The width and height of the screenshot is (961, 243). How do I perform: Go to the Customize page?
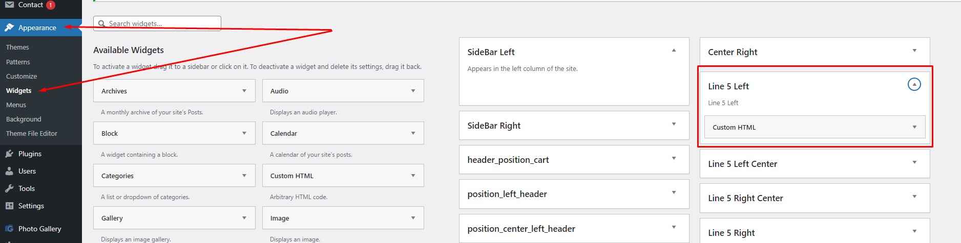(22, 76)
